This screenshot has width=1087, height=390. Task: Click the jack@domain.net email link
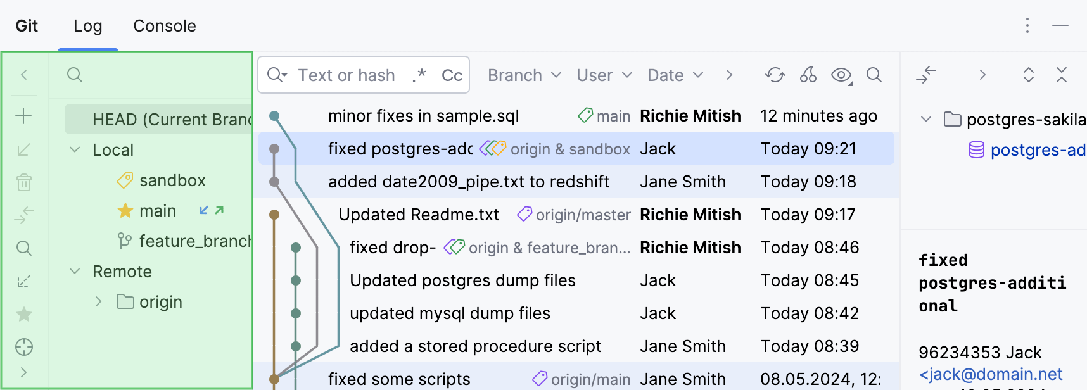click(x=991, y=374)
